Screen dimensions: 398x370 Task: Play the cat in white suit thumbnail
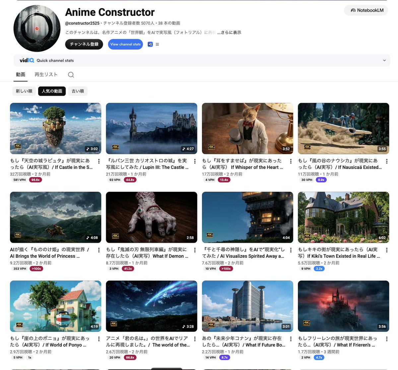247,129
